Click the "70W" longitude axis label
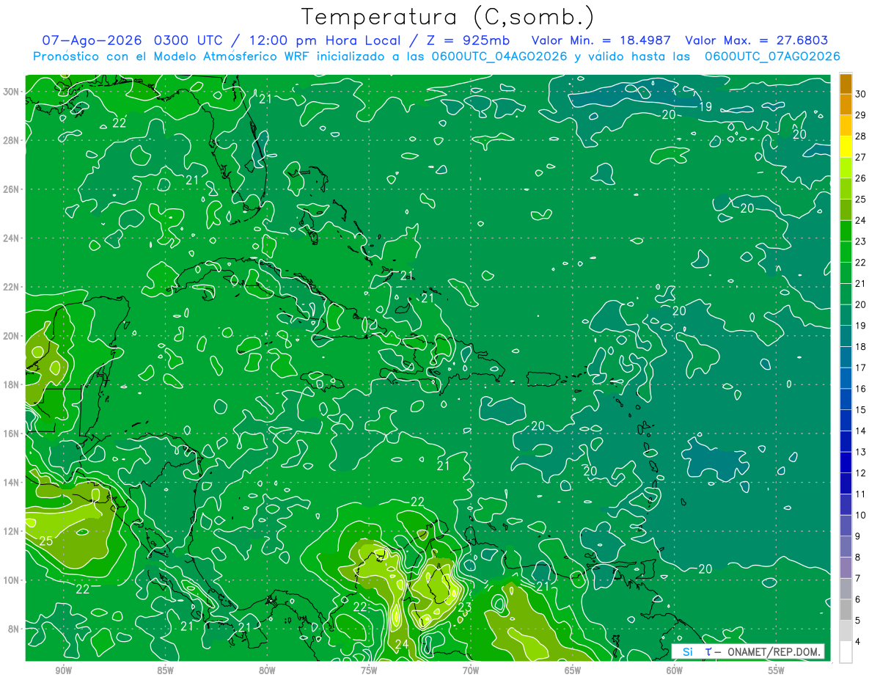This screenshot has width=880, height=680. 471,670
